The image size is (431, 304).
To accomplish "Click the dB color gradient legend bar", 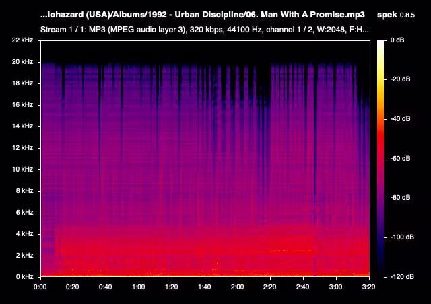I will coord(380,159).
